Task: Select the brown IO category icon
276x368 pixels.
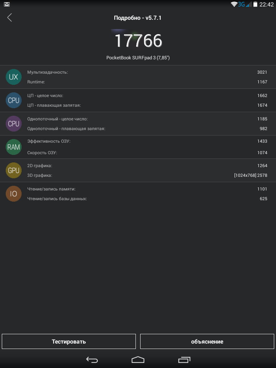Action: tap(14, 194)
